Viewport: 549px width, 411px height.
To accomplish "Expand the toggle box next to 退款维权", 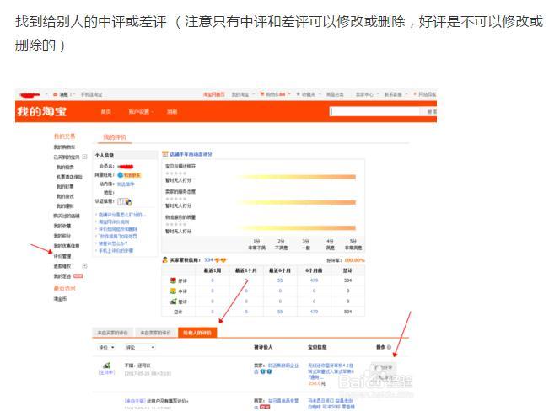I will (x=84, y=266).
